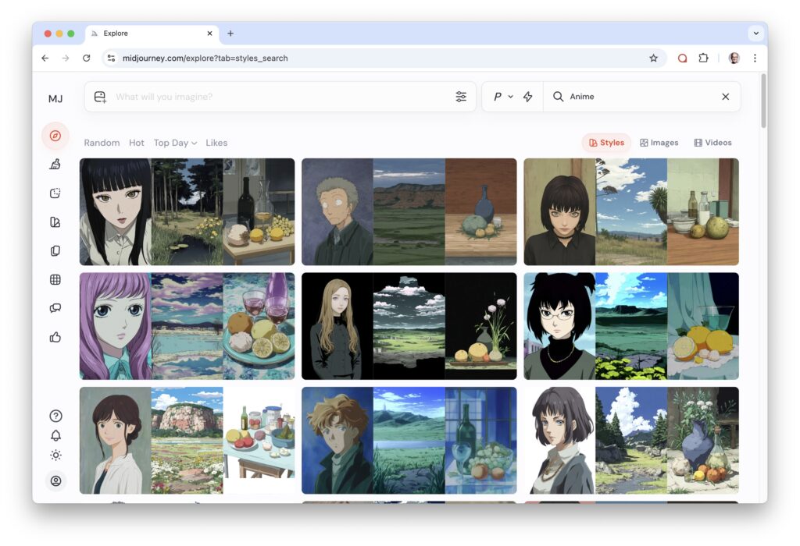
Task: Open the Explore compass icon in sidebar
Action: [55, 136]
